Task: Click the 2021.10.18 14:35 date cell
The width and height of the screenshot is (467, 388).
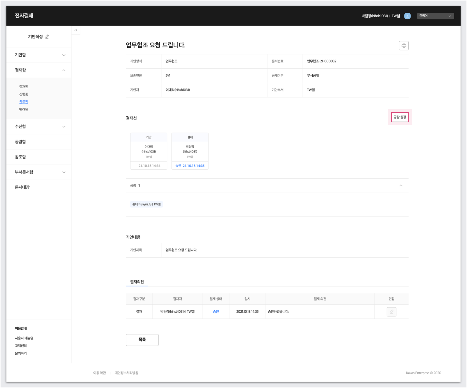Action: (x=247, y=311)
